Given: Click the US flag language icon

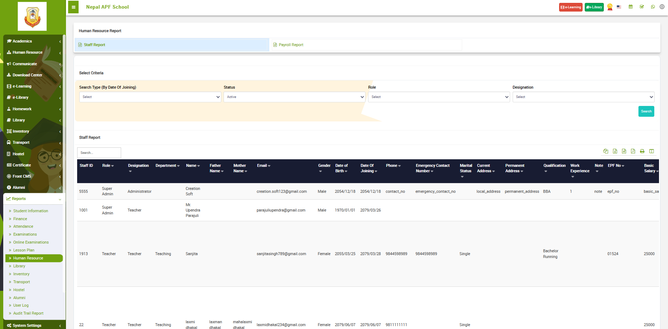Looking at the screenshot, I should point(619,7).
